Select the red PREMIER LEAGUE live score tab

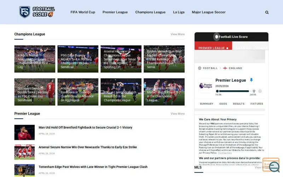point(213,46)
